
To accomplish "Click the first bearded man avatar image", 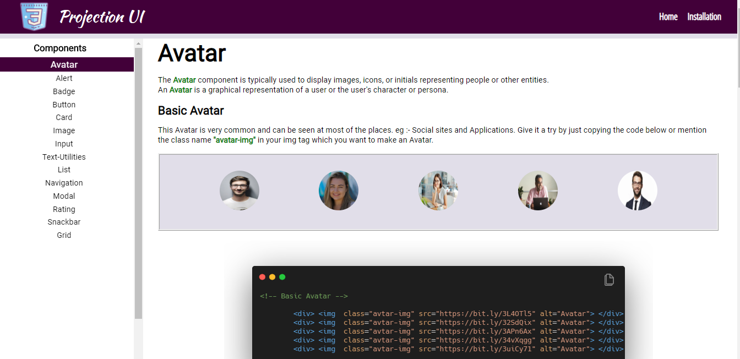I will click(240, 190).
